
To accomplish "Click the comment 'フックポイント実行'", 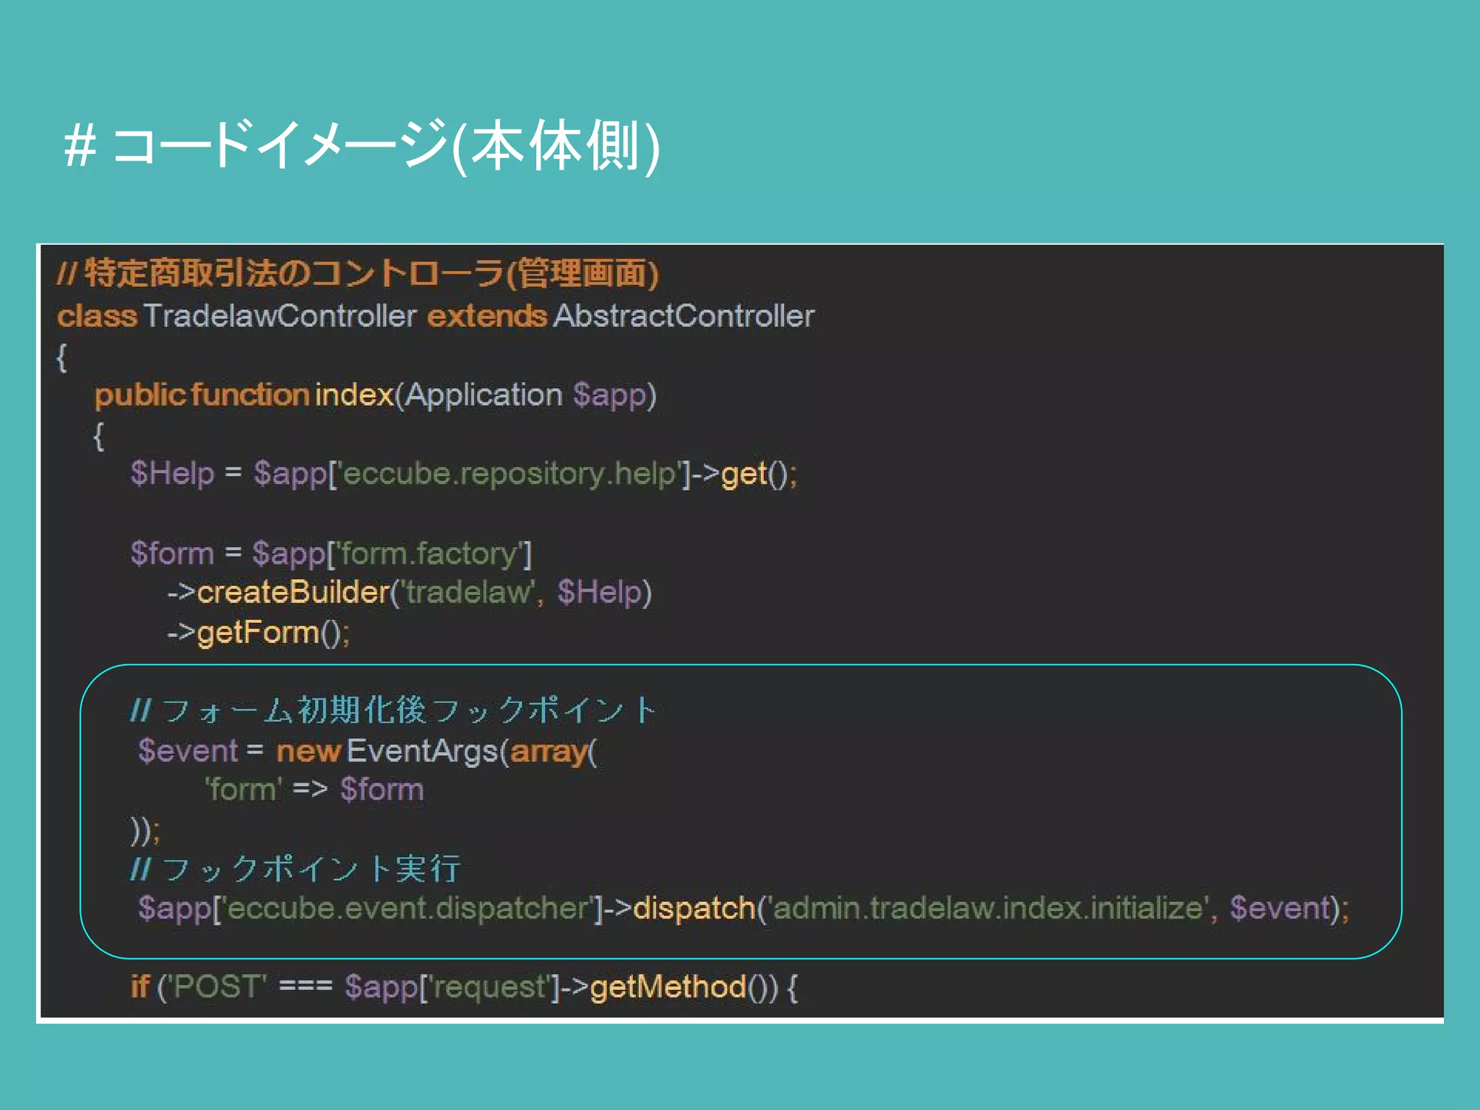I will [x=311, y=869].
